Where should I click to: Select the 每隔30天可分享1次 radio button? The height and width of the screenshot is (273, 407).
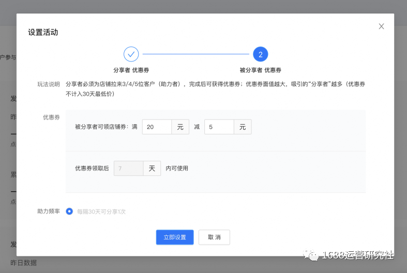[x=69, y=211]
